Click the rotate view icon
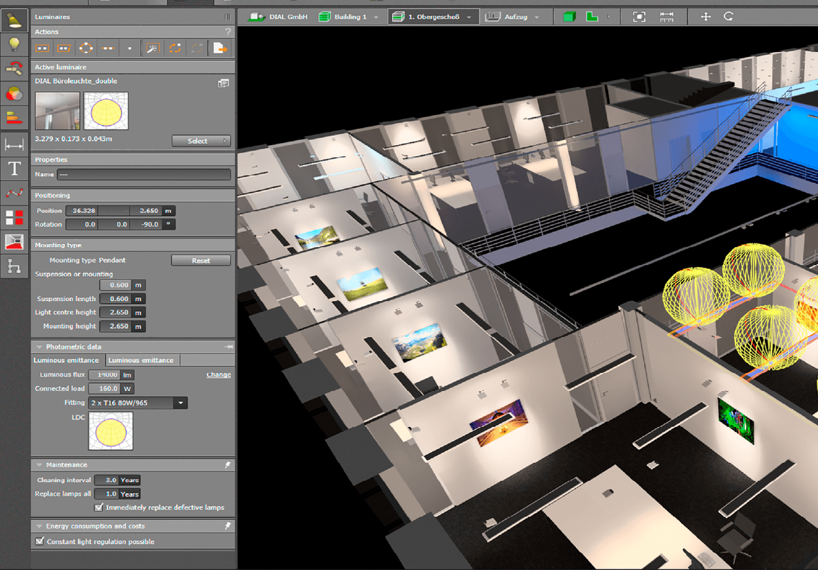Image resolution: width=818 pixels, height=570 pixels. pos(729,17)
